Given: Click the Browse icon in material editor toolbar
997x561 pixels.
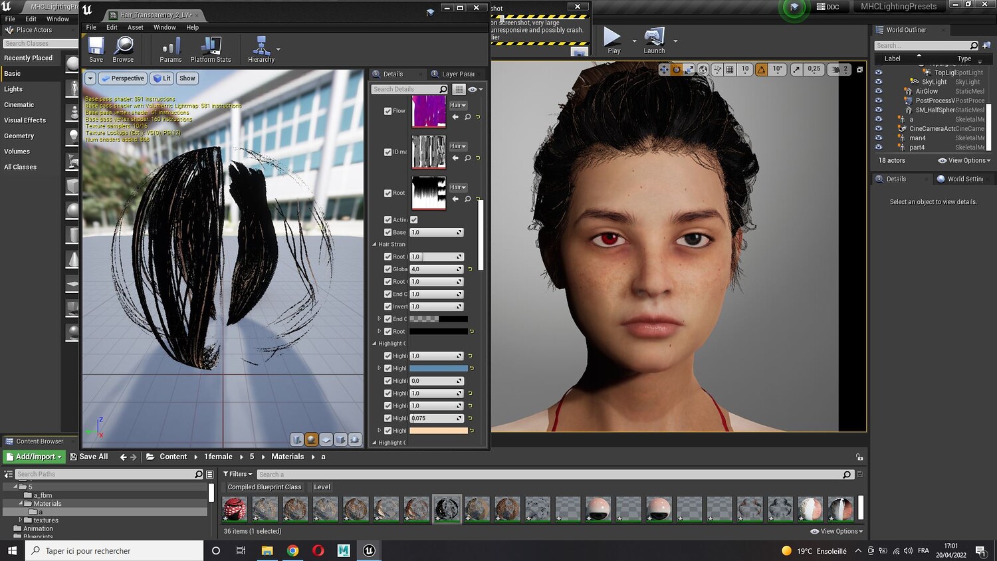Looking at the screenshot, I should pyautogui.click(x=123, y=50).
